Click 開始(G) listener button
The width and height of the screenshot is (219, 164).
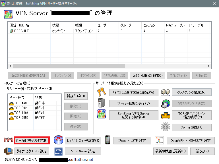pyautogui.click(x=76, y=116)
